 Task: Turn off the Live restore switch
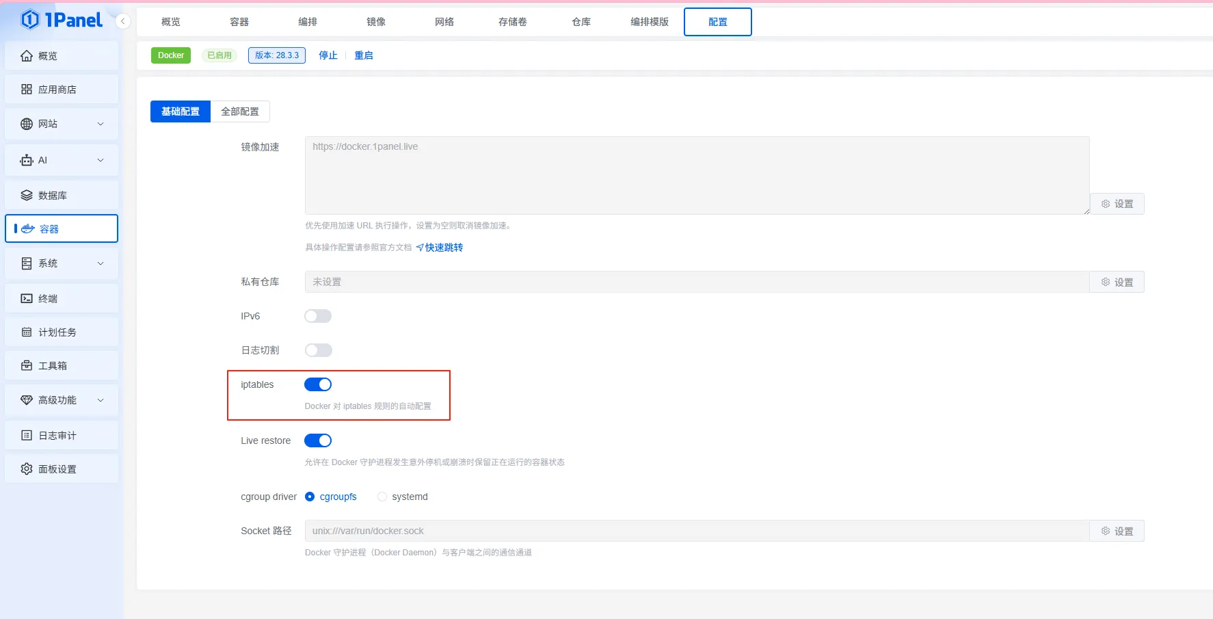tap(318, 440)
